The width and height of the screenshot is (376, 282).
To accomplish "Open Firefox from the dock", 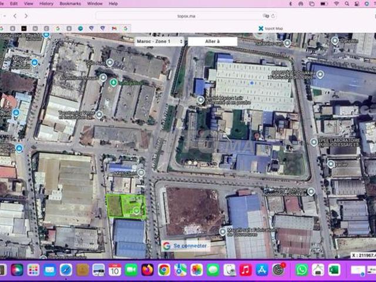I will coord(147,270).
